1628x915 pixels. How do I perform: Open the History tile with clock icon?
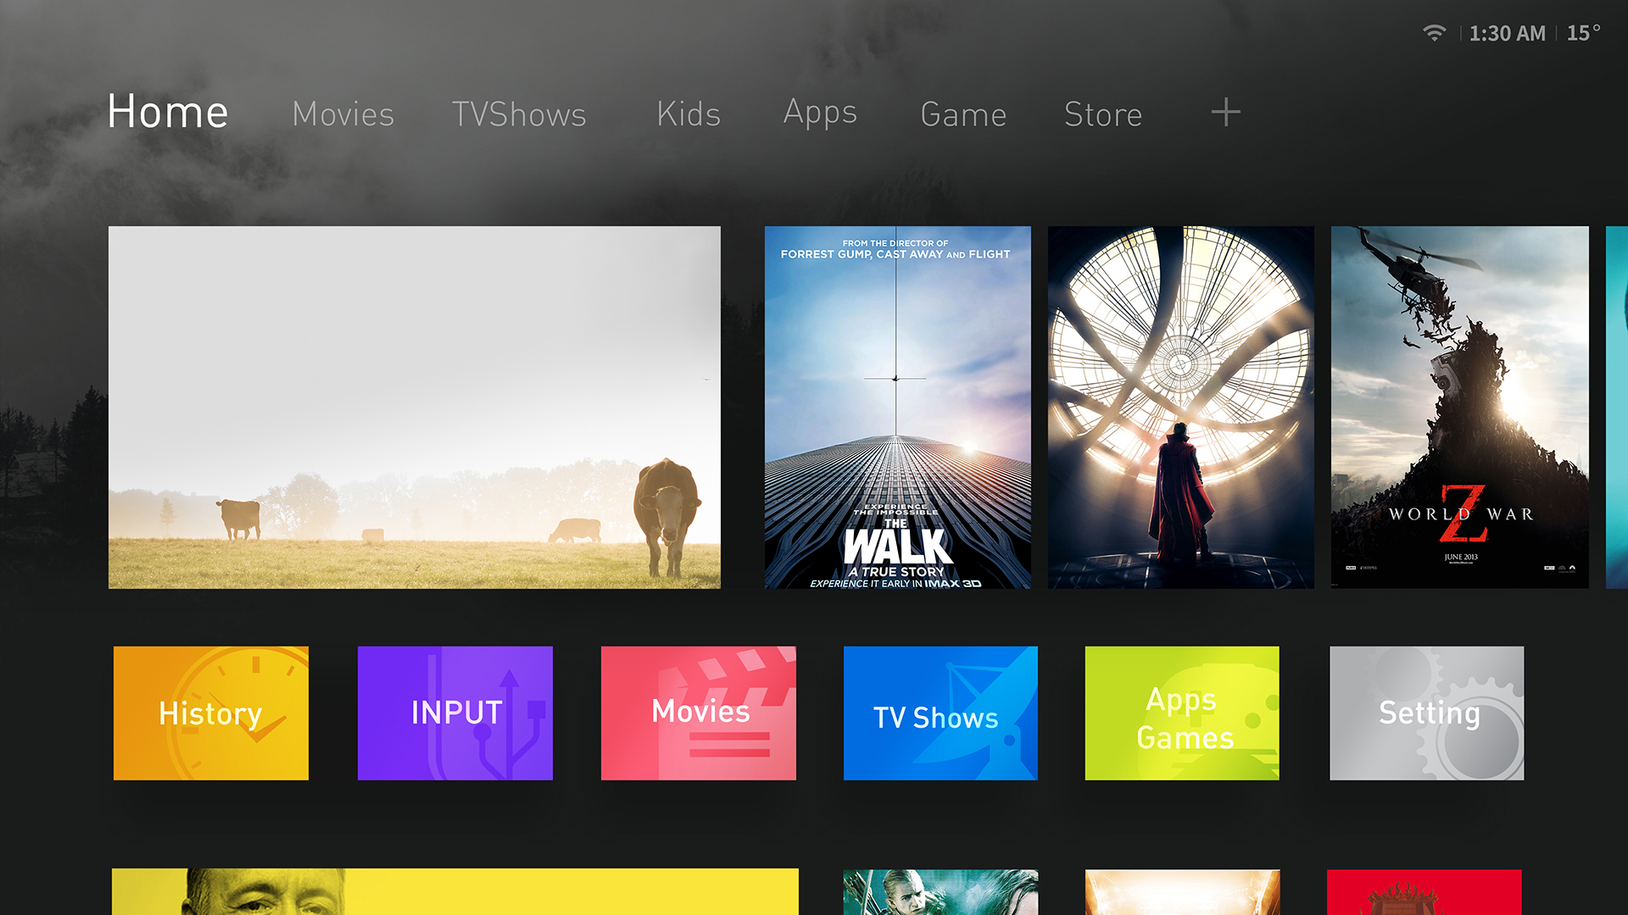click(x=211, y=713)
